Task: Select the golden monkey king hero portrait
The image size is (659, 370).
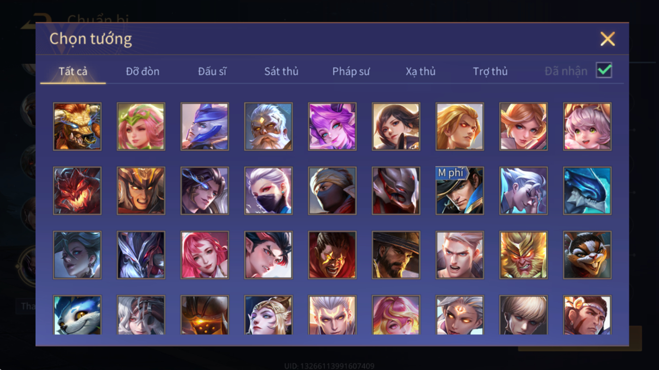Action: coord(523,255)
